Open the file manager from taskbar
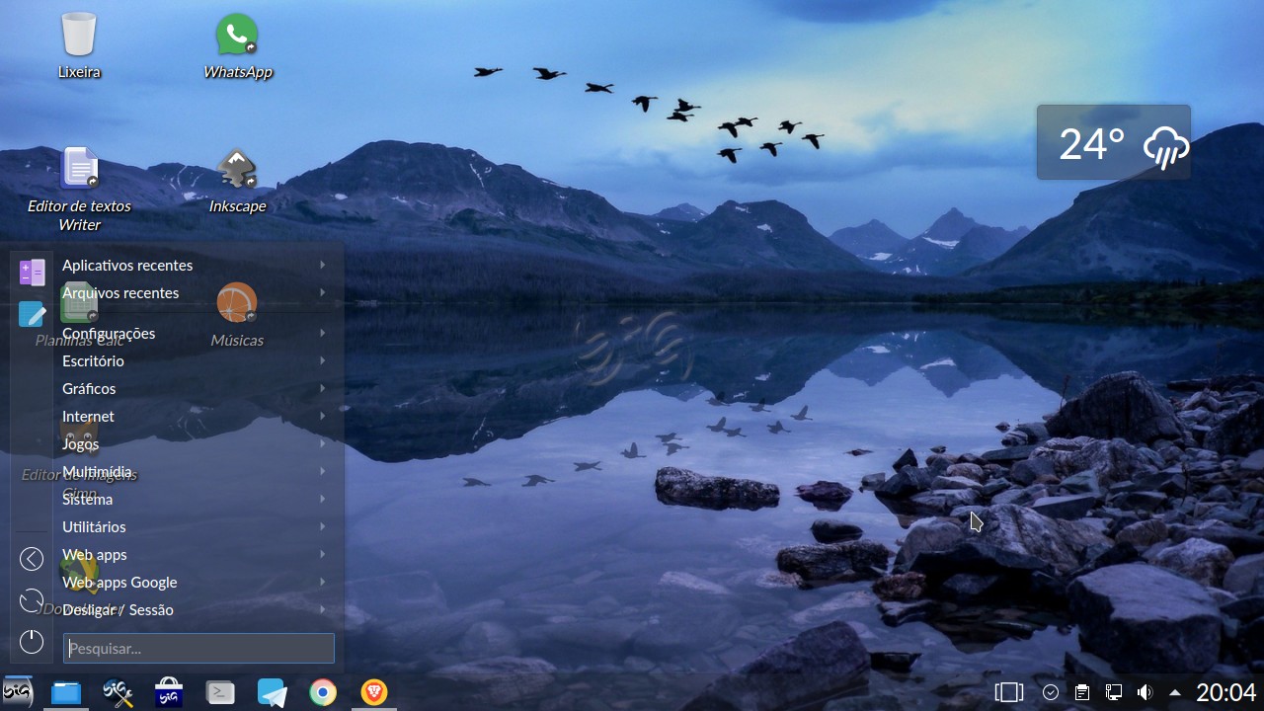1264x711 pixels. point(66,693)
